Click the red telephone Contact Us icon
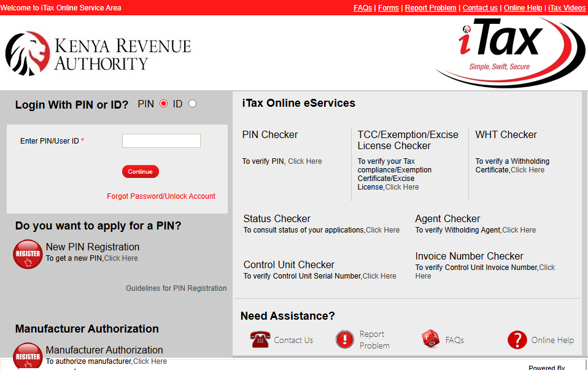This screenshot has height=370, width=588. [x=260, y=339]
